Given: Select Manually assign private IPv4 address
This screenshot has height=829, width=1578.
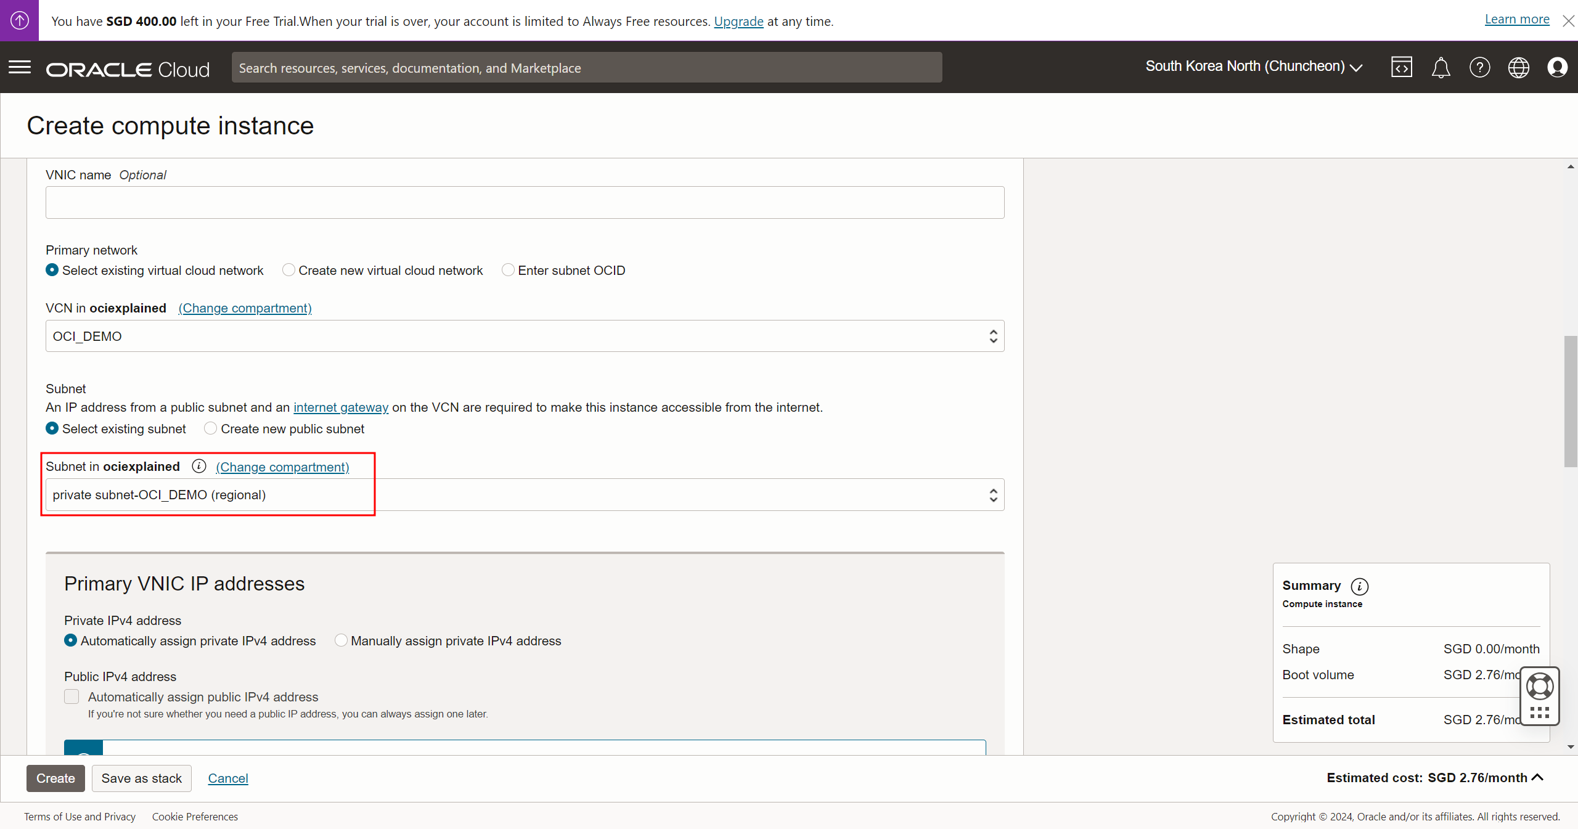Looking at the screenshot, I should click(341, 640).
